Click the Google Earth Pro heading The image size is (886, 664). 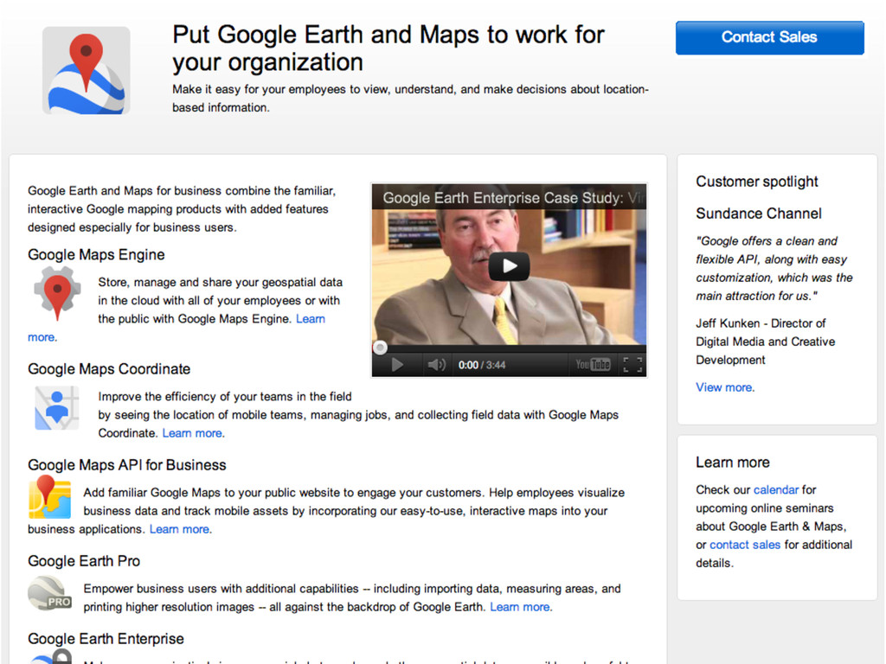(x=84, y=561)
